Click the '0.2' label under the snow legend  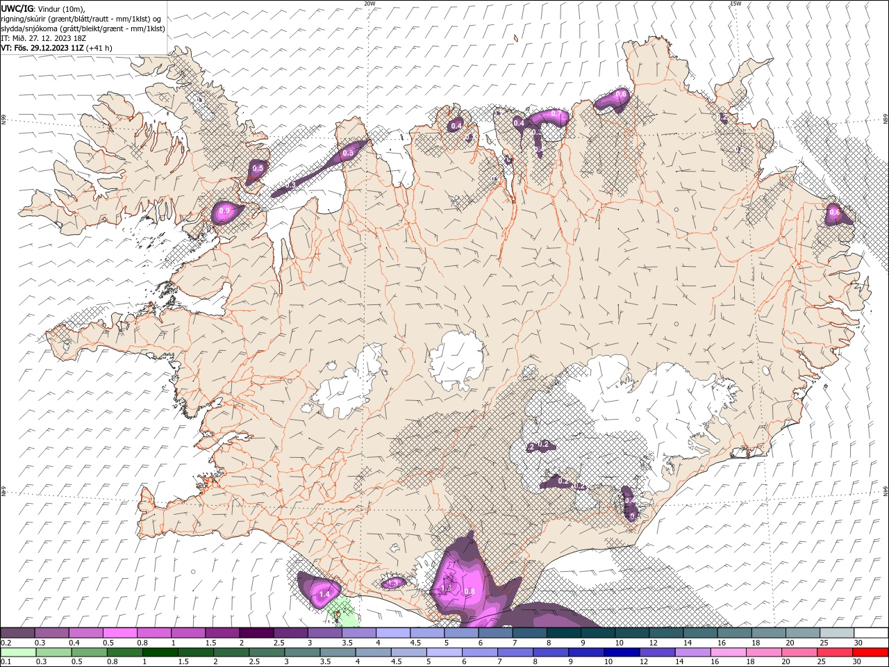pyautogui.click(x=6, y=643)
